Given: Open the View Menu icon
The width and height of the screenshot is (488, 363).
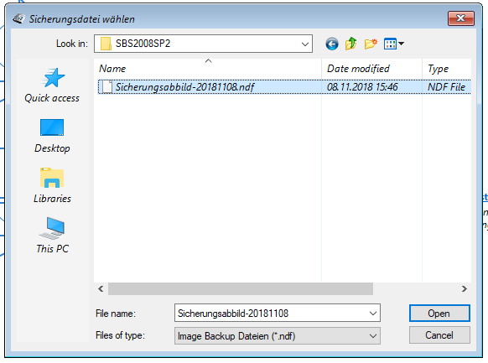Looking at the screenshot, I should 394,44.
